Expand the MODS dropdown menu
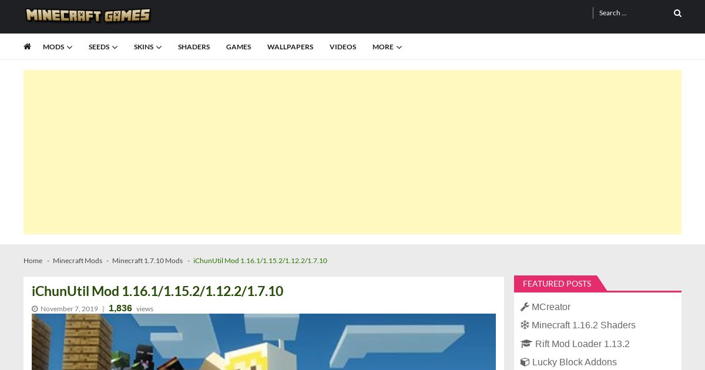Image resolution: width=705 pixels, height=370 pixels. (58, 47)
